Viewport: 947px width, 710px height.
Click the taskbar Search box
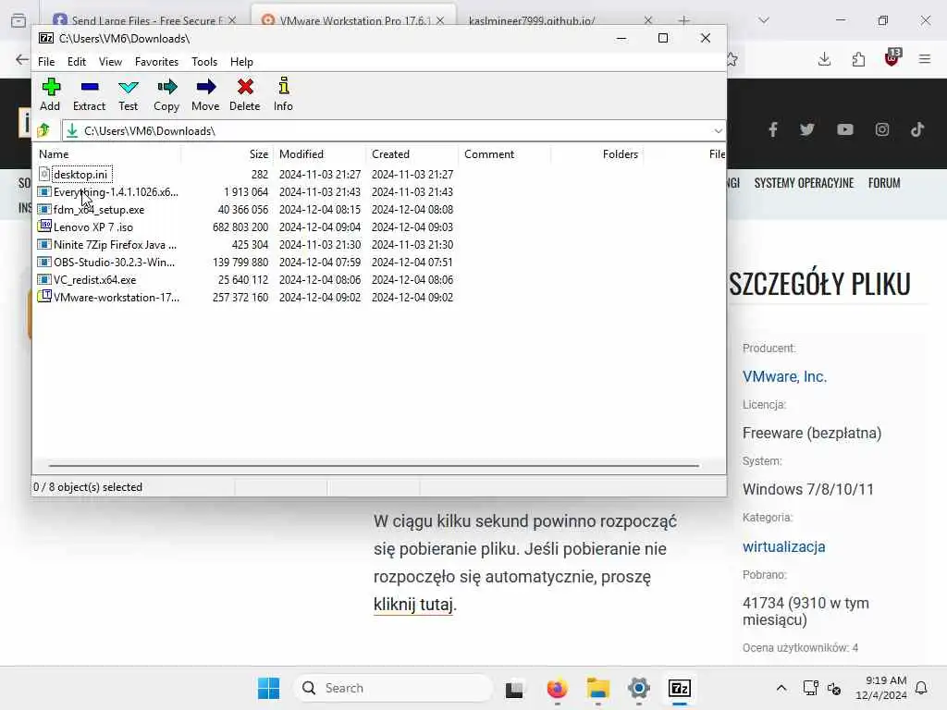tap(393, 688)
